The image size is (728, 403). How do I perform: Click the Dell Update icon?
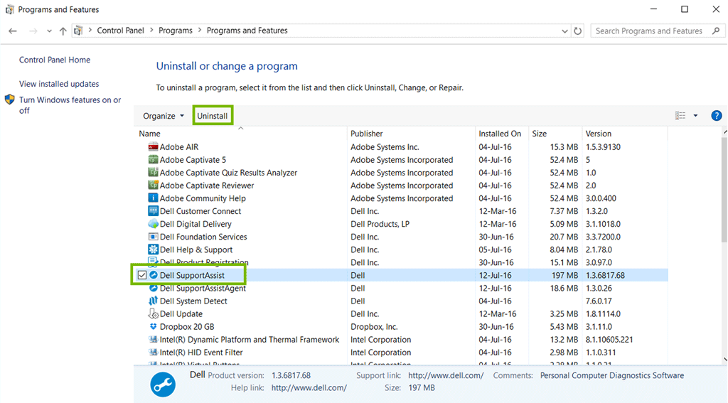[153, 314]
